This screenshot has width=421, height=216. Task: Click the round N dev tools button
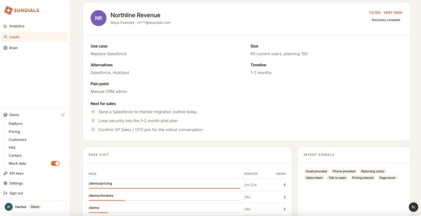pyautogui.click(x=414, y=207)
